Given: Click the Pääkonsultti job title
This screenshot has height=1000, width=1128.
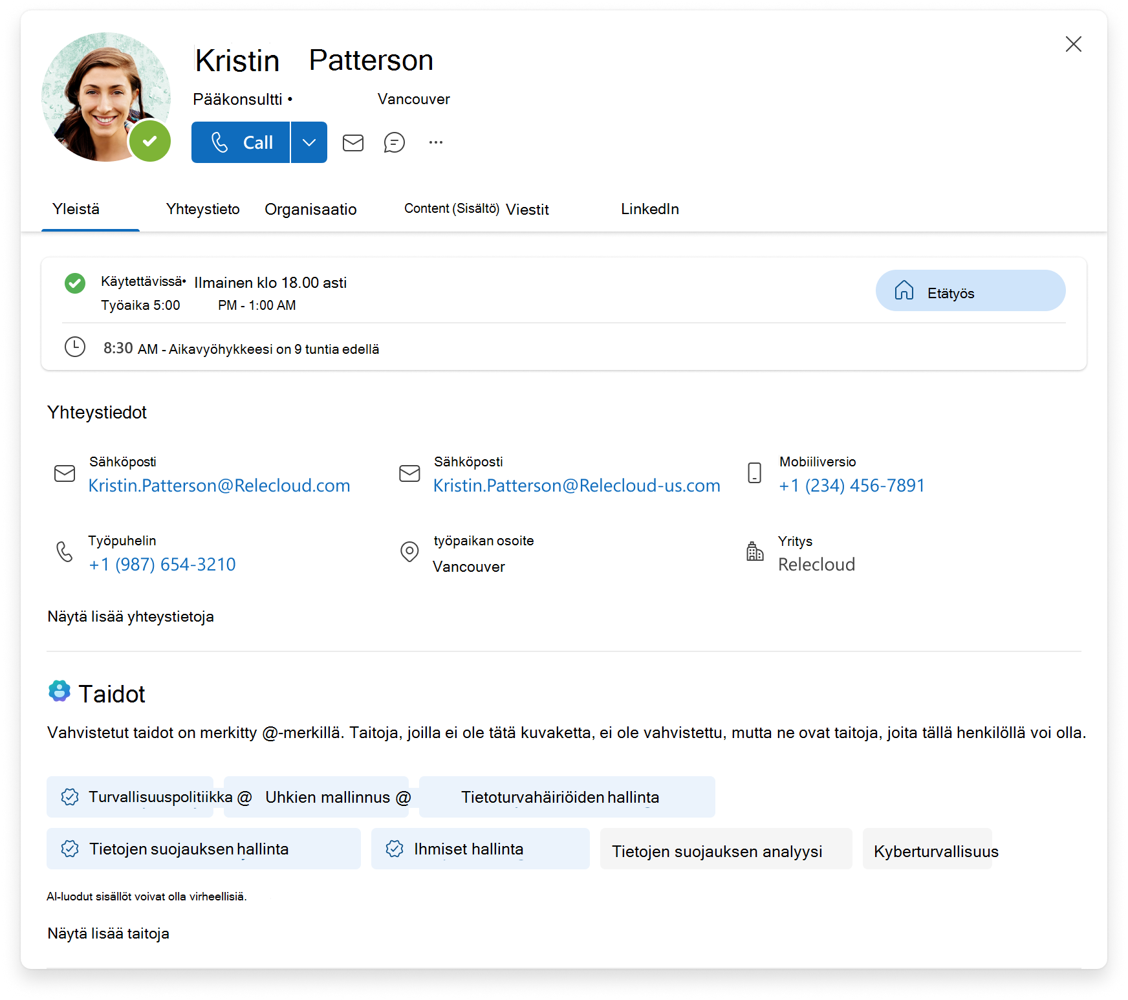Looking at the screenshot, I should (238, 99).
